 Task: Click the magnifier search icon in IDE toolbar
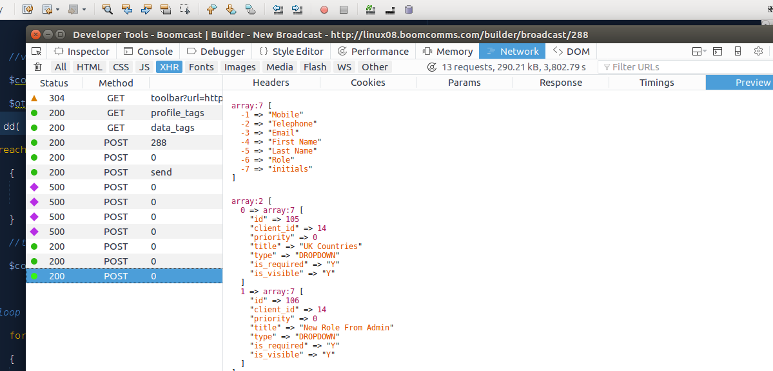[107, 10]
